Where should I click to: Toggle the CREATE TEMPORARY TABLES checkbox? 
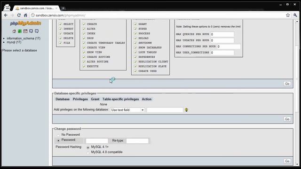tap(84, 43)
